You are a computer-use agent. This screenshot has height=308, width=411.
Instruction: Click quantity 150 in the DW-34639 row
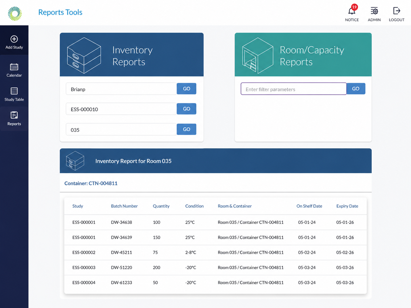pyautogui.click(x=157, y=237)
